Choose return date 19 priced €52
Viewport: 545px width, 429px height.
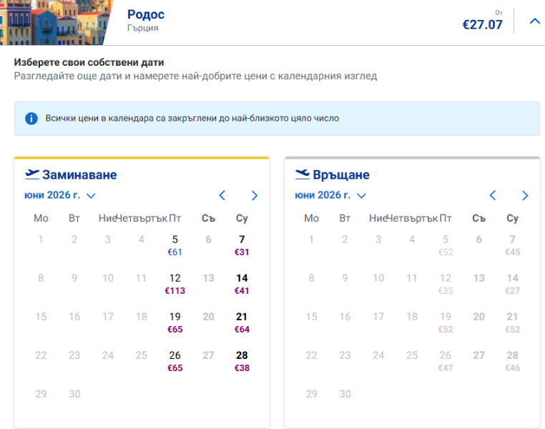click(446, 322)
